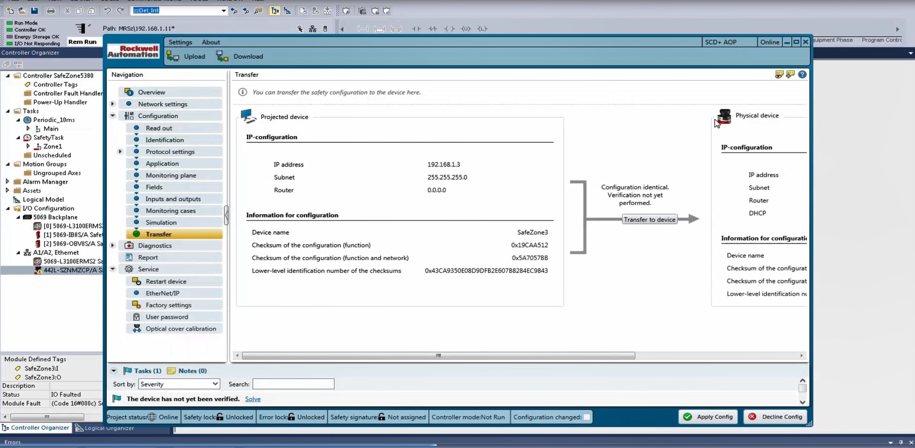Click the Download icon in the toolbar
This screenshot has height=448, width=915.
click(x=222, y=56)
